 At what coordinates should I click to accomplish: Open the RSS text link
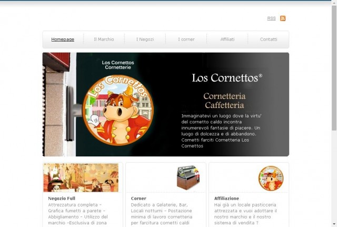(x=271, y=18)
